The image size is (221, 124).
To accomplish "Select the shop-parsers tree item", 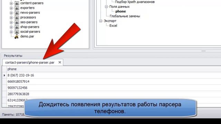I will coord(30,27).
